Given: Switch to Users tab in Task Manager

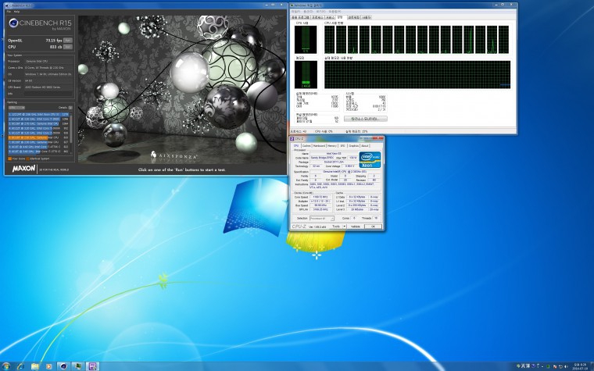Looking at the screenshot, I should point(366,17).
